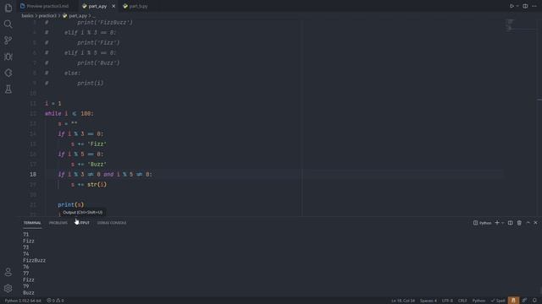Click the s += str(i) line

click(x=89, y=184)
